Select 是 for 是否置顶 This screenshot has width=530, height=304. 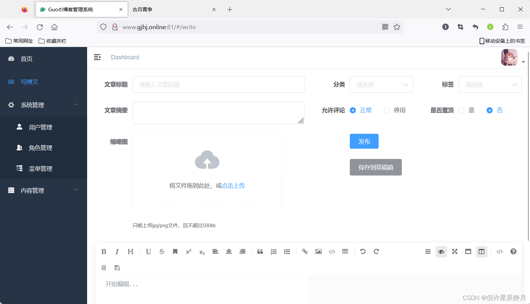pos(466,110)
